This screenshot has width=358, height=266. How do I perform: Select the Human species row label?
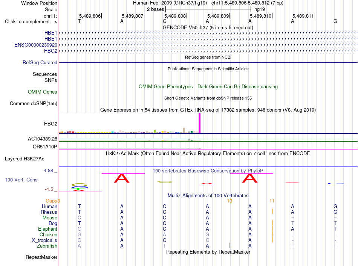tap(49, 206)
